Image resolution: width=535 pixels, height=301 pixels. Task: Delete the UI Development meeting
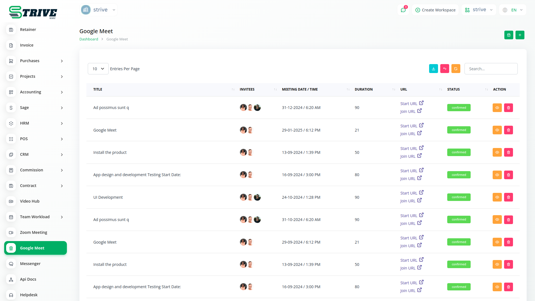click(x=508, y=197)
